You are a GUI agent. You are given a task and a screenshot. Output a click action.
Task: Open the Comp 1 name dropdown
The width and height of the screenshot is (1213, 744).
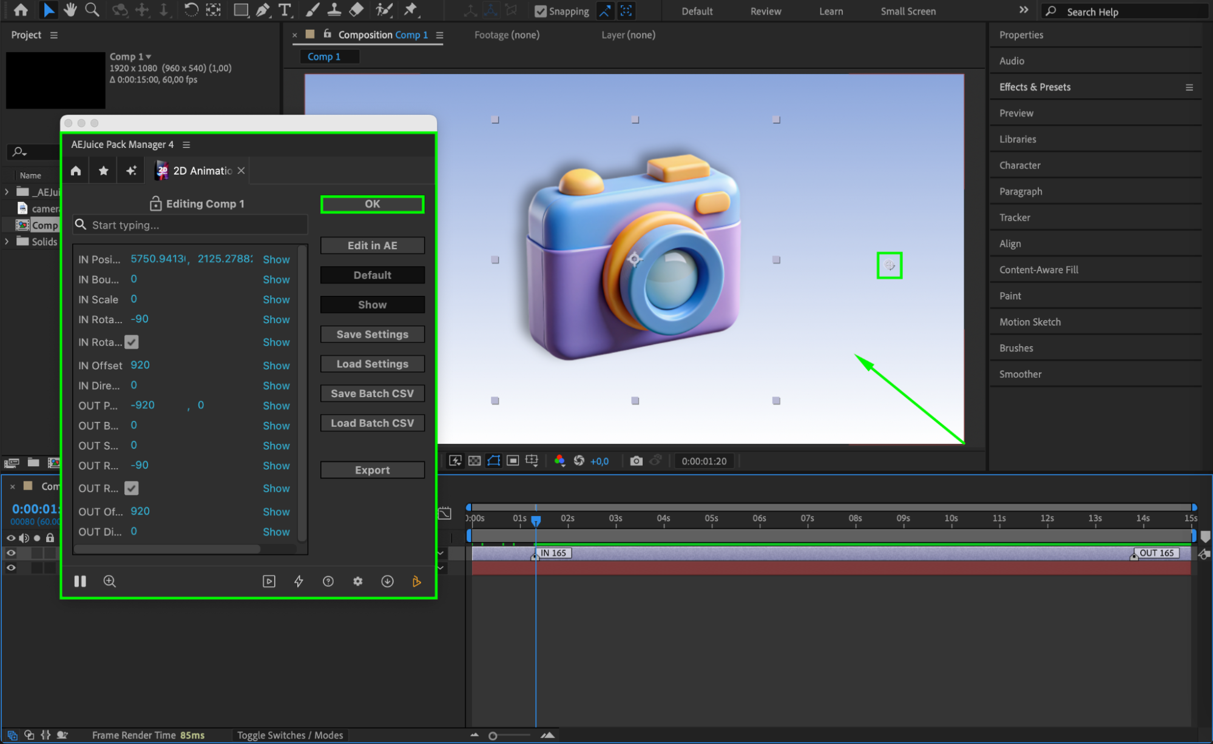(x=149, y=56)
